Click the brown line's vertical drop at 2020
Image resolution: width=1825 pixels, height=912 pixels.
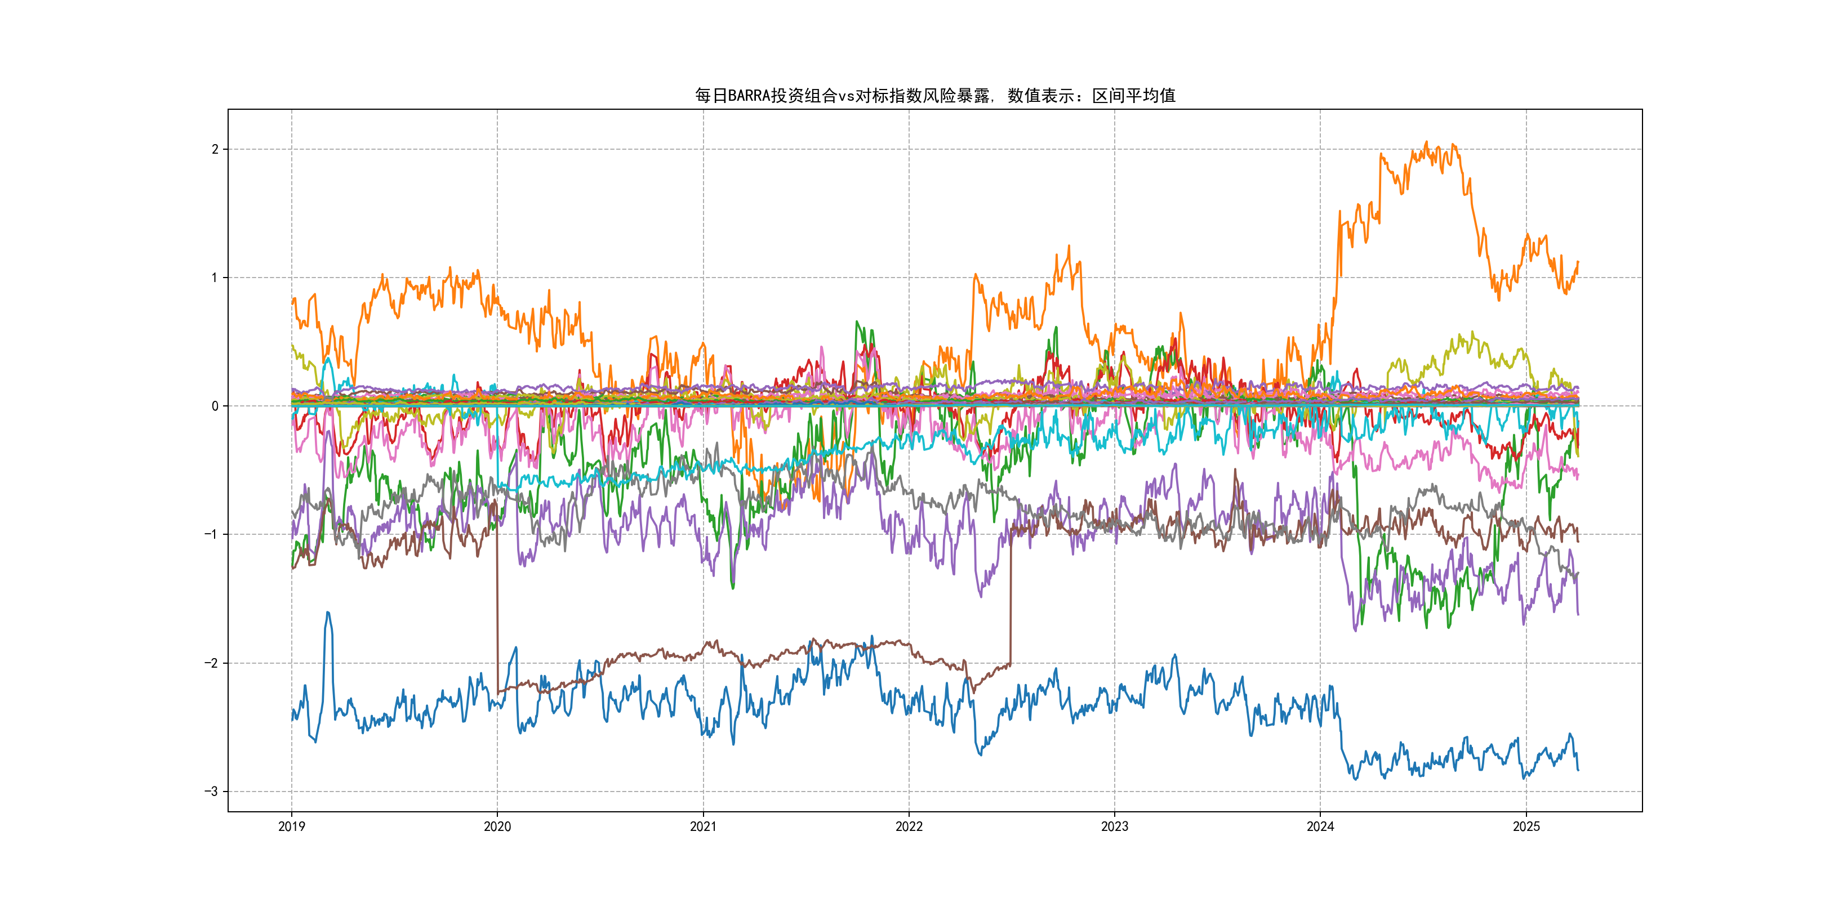[x=497, y=602]
